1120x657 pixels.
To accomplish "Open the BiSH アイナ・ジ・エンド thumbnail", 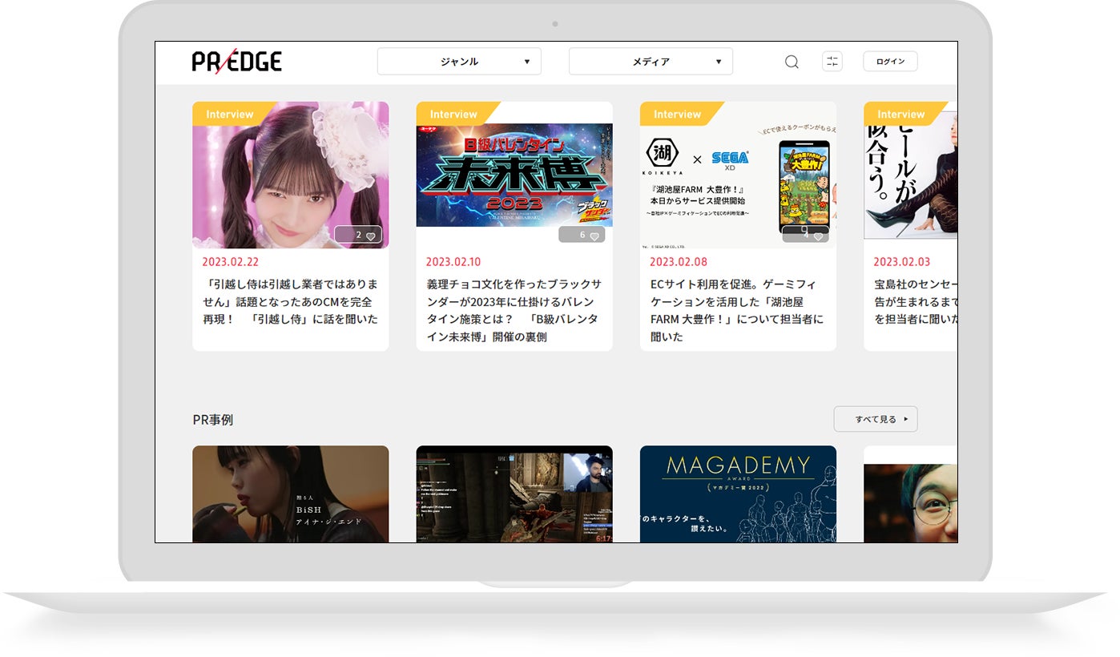I will tap(290, 494).
